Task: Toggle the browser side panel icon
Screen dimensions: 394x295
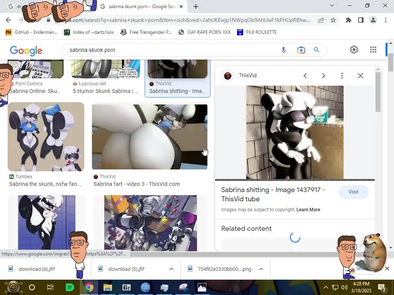Action: coord(361,20)
